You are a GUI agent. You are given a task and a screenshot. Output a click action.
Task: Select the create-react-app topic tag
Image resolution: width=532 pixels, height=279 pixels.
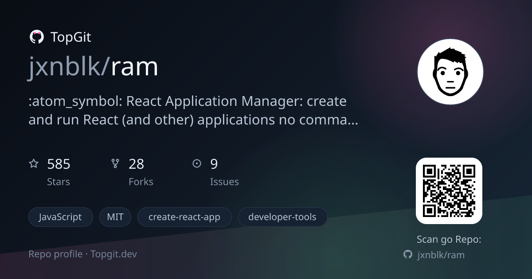coord(184,217)
